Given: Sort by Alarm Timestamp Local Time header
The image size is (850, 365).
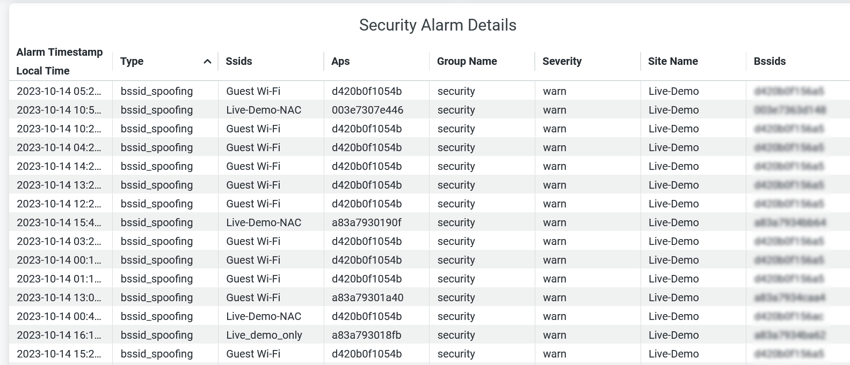Looking at the screenshot, I should pos(59,61).
